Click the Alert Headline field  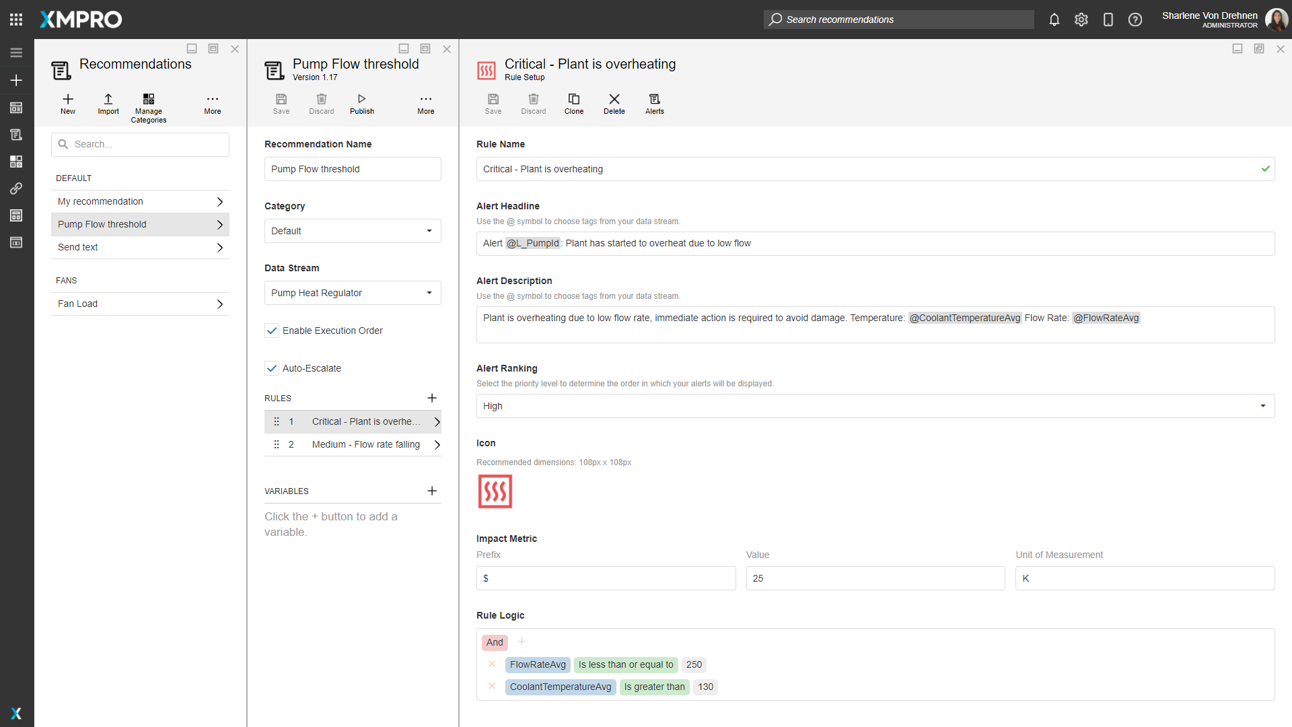(875, 244)
